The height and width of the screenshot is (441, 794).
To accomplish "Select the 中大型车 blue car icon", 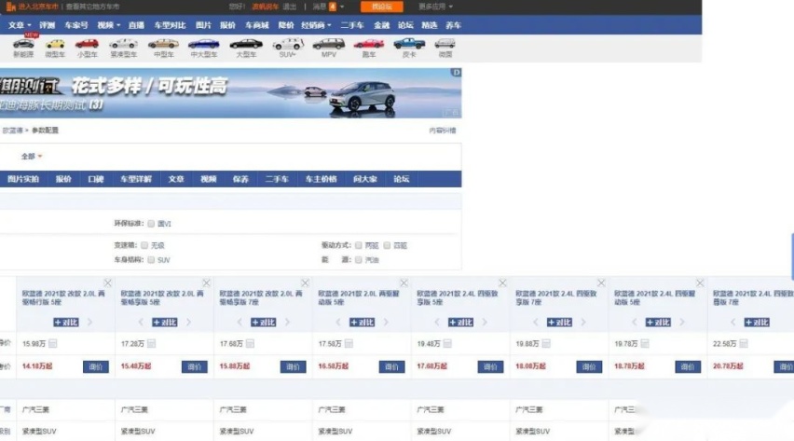I will (203, 44).
